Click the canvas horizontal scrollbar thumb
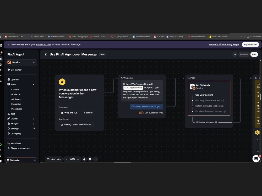 tap(122, 163)
